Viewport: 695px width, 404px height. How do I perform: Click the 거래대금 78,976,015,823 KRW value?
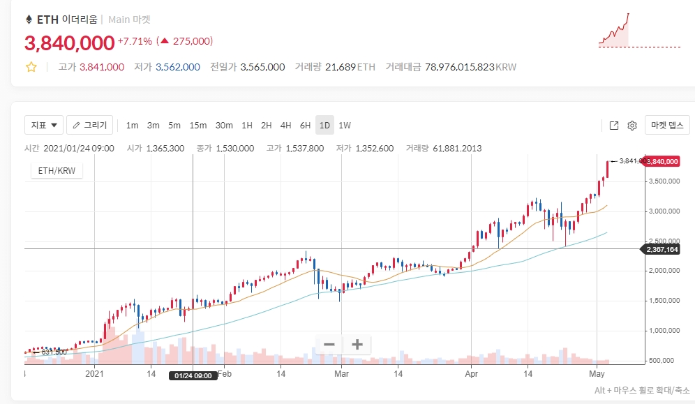point(451,67)
